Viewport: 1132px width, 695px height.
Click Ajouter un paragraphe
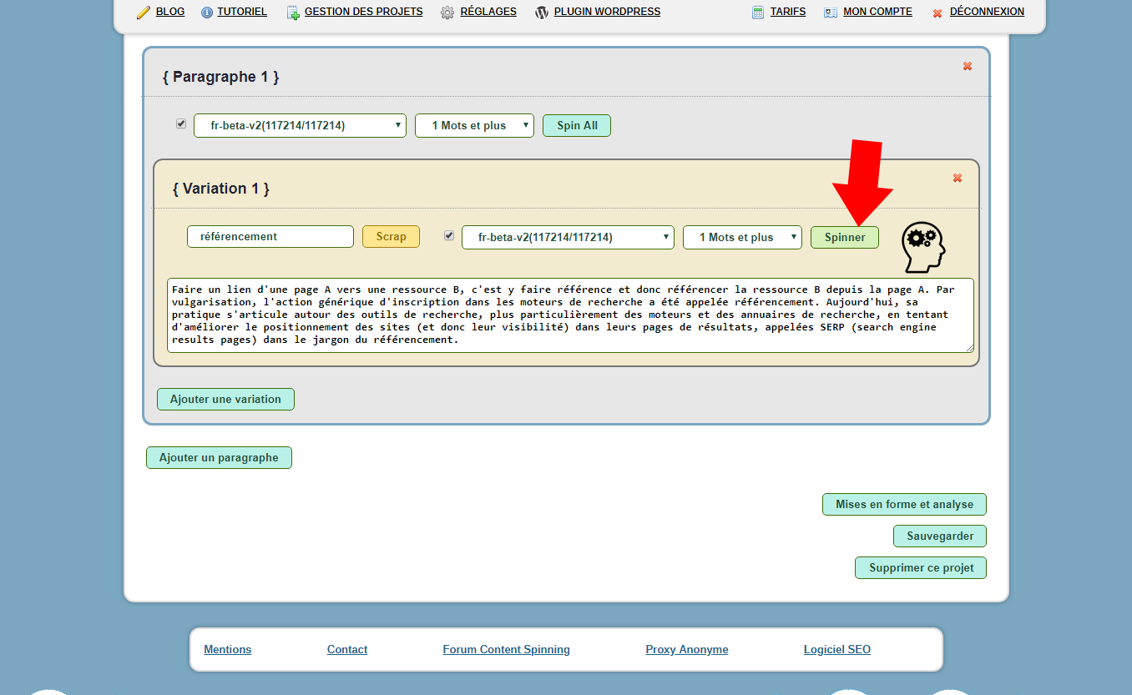pos(219,457)
